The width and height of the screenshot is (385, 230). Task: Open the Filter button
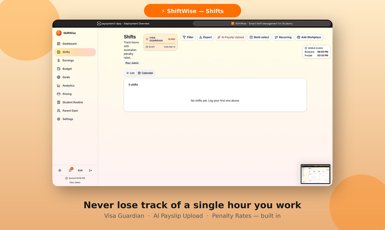pos(188,37)
